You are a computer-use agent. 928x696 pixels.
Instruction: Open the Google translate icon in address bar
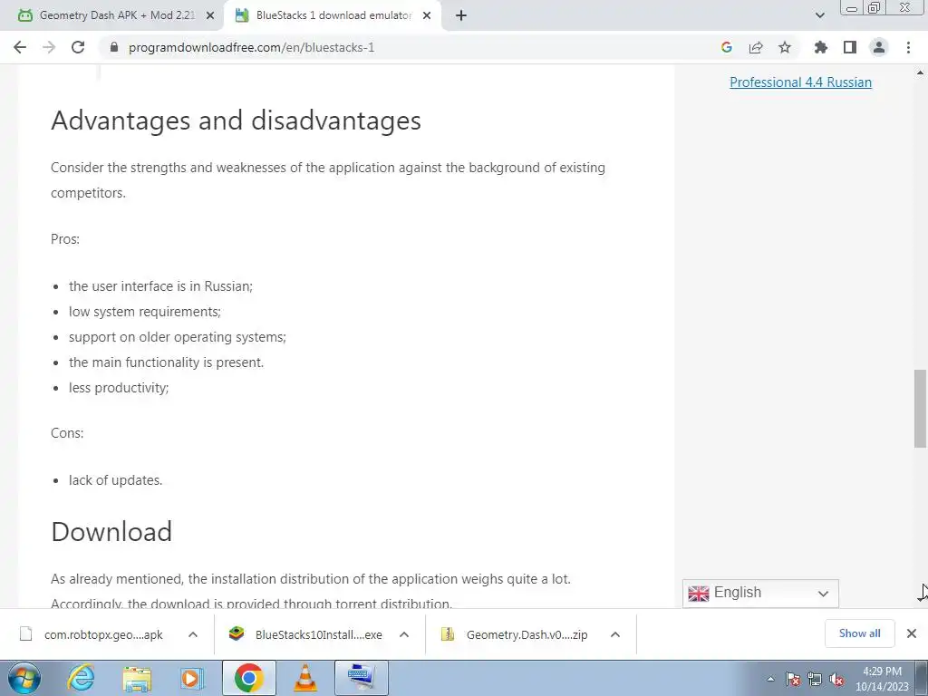coord(727,47)
